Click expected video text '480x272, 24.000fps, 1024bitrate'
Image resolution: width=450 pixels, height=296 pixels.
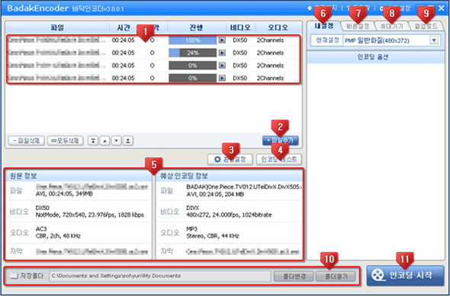point(229,215)
